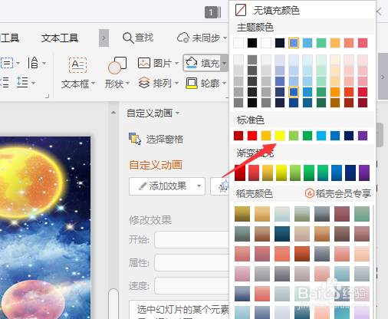Click the Shapes (形状) icon
The height and width of the screenshot is (319, 388).
pyautogui.click(x=117, y=65)
